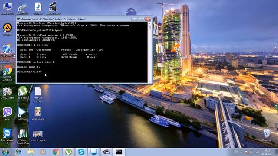Open the camera icon taskbar app
Image resolution: width=278 pixels, height=156 pixels.
pos(106,152)
